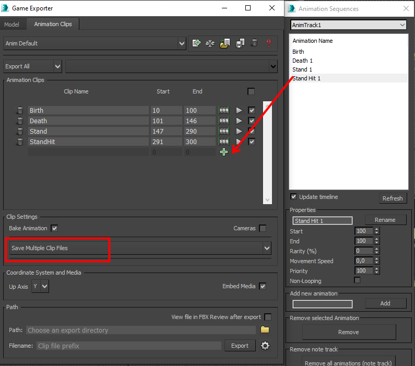Click the clip list scrollbar down arrow
Image resolution: width=415 pixels, height=366 pixels.
pyautogui.click(x=267, y=200)
